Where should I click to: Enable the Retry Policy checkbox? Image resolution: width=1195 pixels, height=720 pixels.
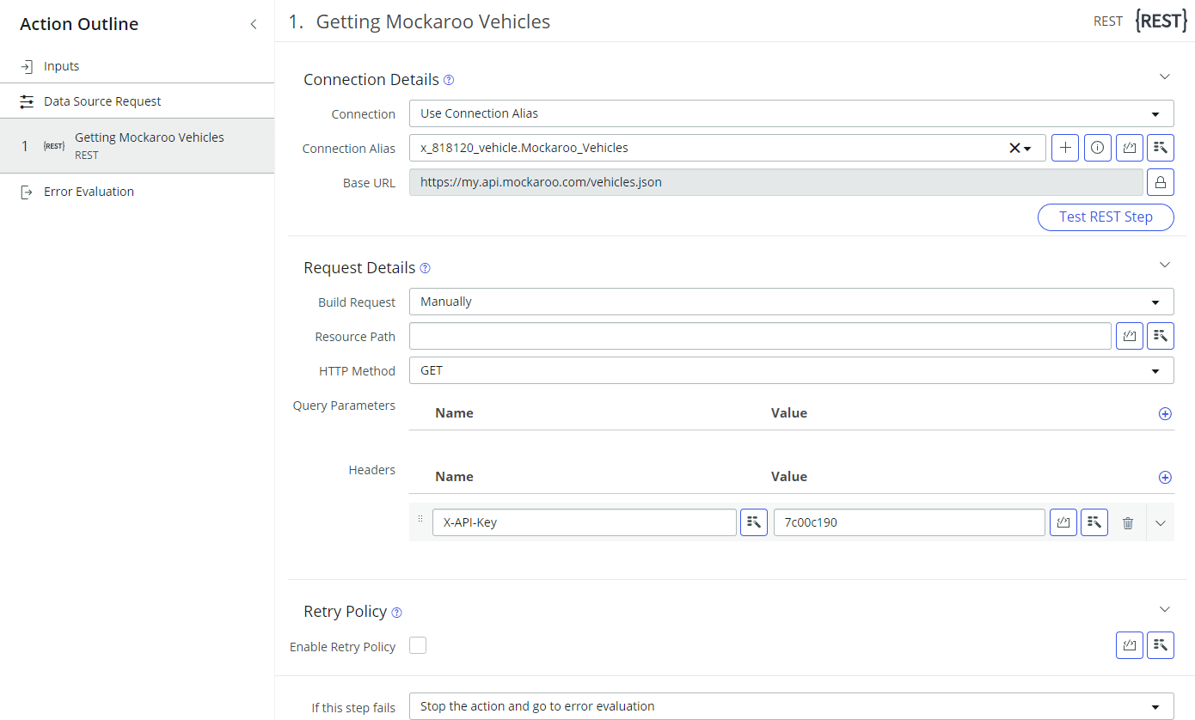(418, 644)
